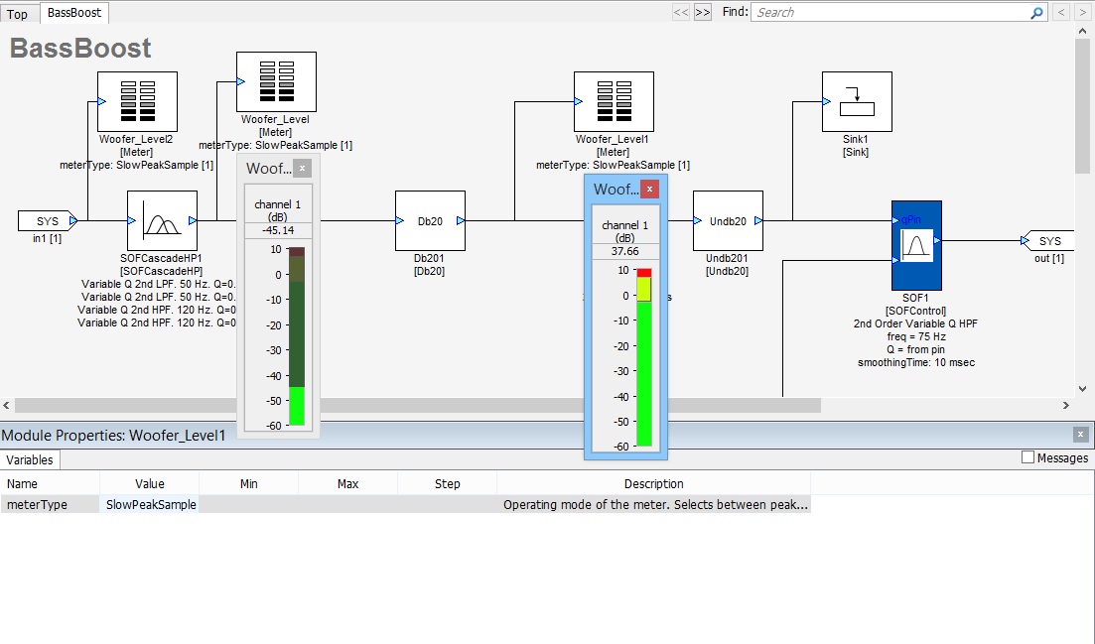Open the Variables tab
Image resolution: width=1095 pixels, height=644 pixels.
pyautogui.click(x=30, y=459)
